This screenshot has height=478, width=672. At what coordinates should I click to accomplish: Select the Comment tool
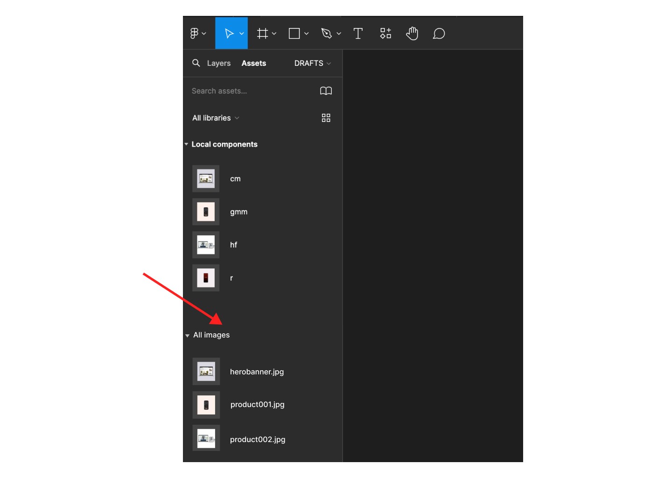pos(439,34)
